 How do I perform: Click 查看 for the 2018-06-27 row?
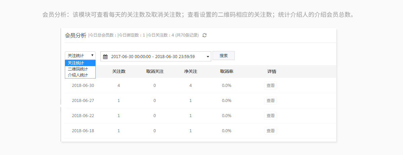click(271, 101)
